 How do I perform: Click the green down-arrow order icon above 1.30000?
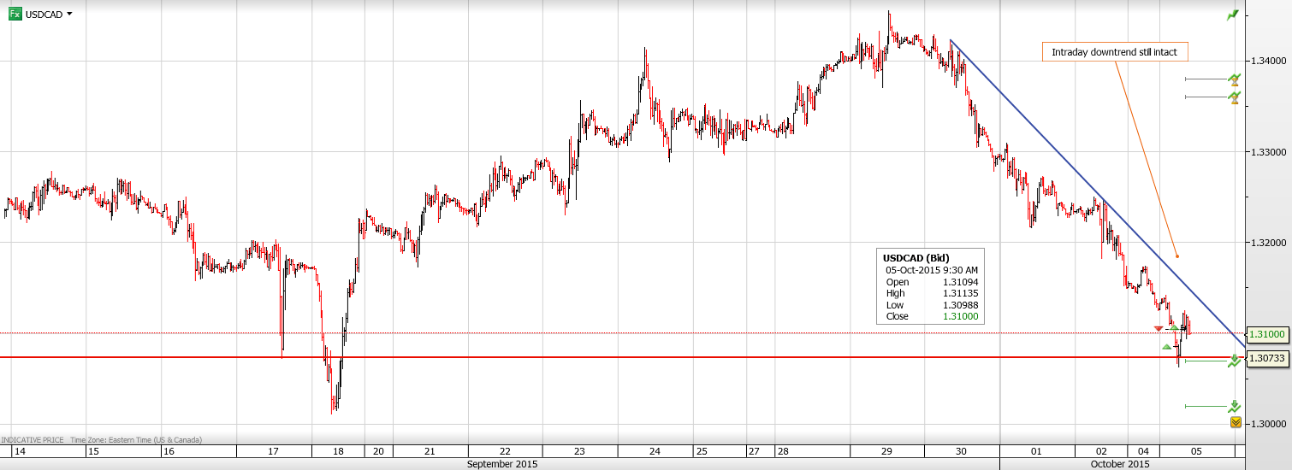tap(1234, 406)
